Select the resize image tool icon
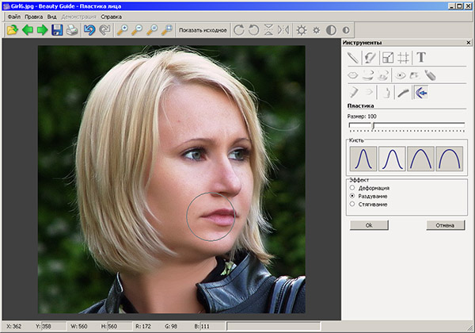Image resolution: width=475 pixels, height=333 pixels. pyautogui.click(x=387, y=57)
